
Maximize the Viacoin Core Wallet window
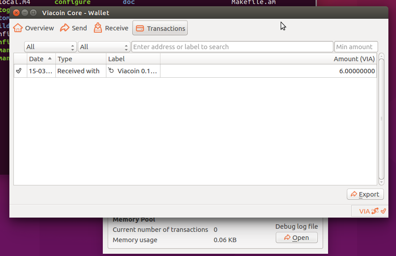click(x=33, y=13)
